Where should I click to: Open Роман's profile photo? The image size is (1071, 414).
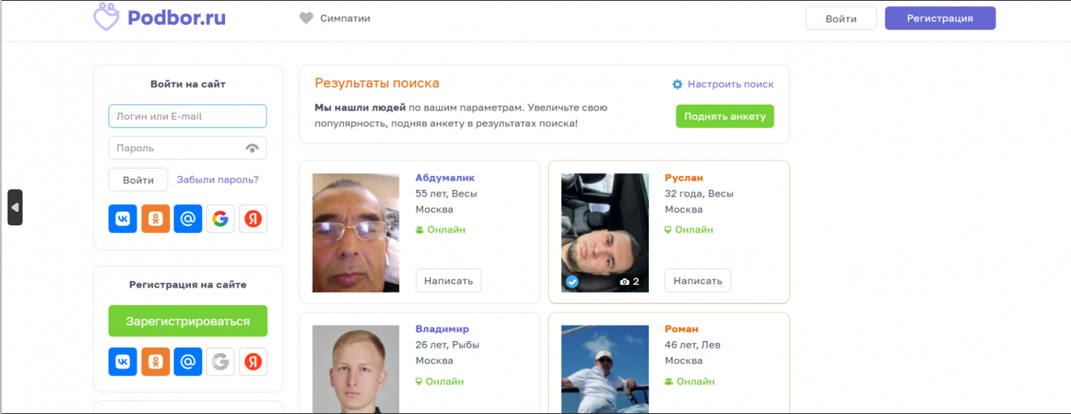(605, 369)
